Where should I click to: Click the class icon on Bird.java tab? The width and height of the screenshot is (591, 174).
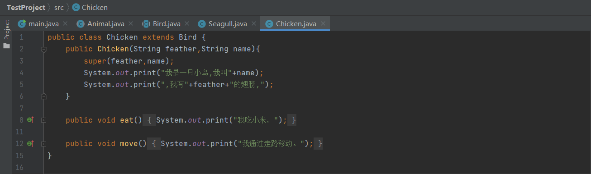pyautogui.click(x=146, y=23)
